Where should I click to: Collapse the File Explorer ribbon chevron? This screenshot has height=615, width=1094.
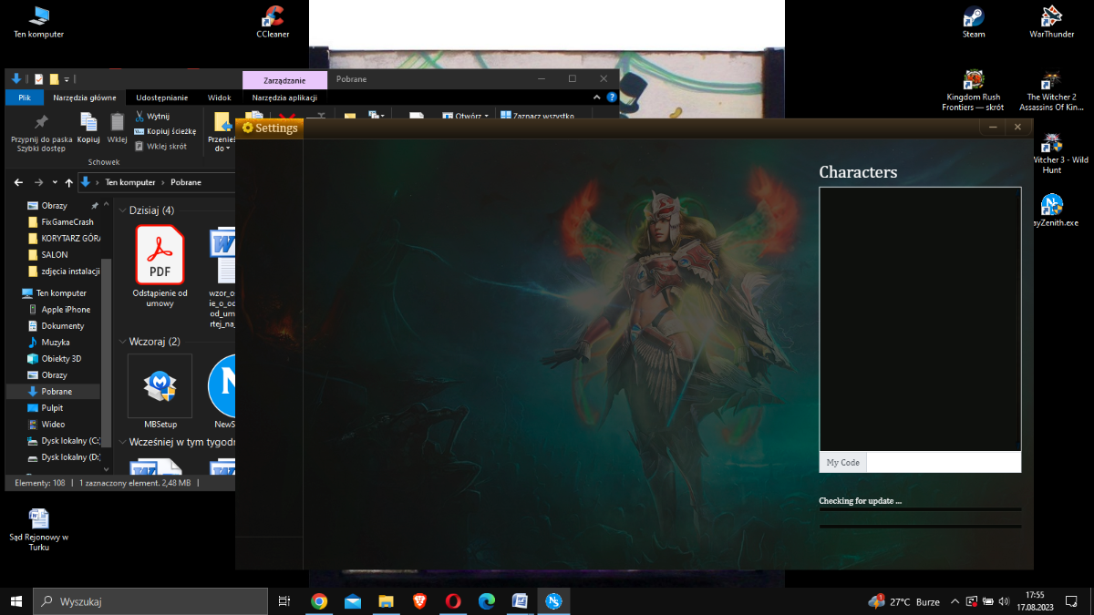[597, 97]
